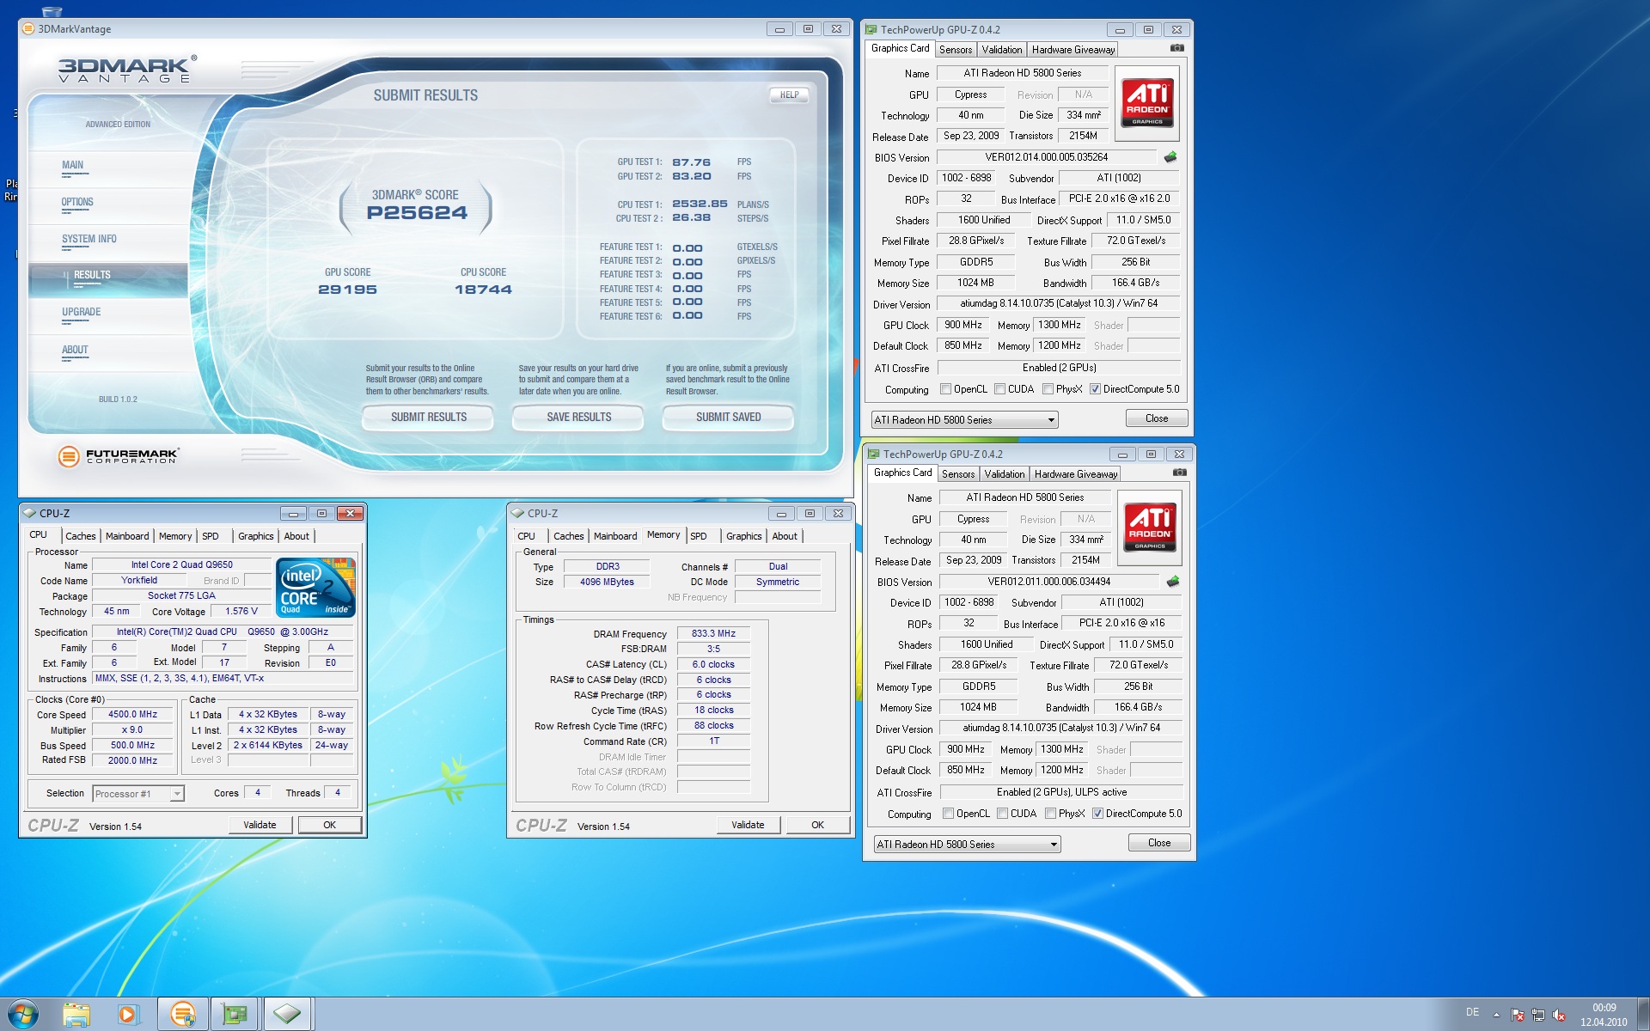Image resolution: width=1650 pixels, height=1031 pixels.
Task: Select OPTIONS in 3DMark Vantage sidebar
Action: [77, 203]
